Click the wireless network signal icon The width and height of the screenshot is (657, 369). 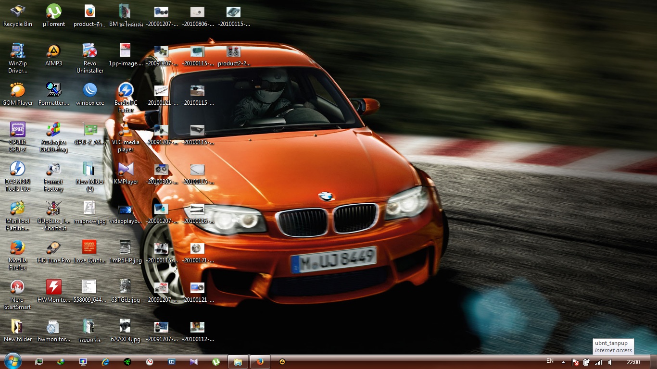point(598,362)
